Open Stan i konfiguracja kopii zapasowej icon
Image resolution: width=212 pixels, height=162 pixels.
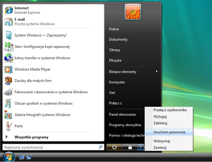pos(9,47)
